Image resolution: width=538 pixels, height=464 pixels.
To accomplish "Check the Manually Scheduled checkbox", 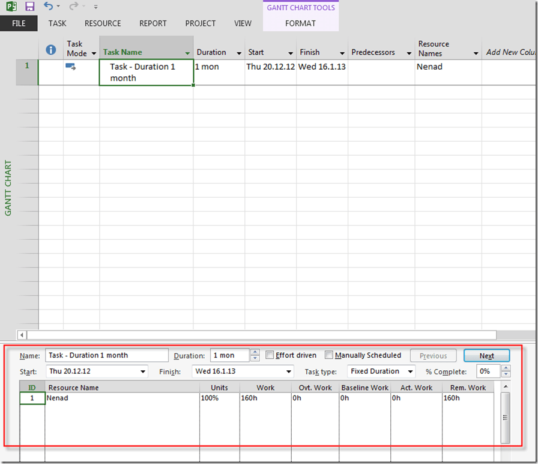I will pos(329,355).
